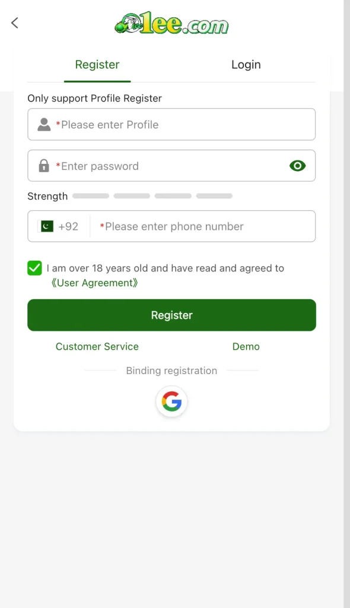
Task: Toggle password visibility with the eye icon
Action: click(297, 166)
